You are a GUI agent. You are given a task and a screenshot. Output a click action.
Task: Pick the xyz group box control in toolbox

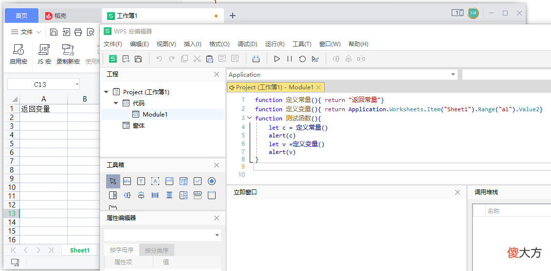pyautogui.click(x=212, y=195)
